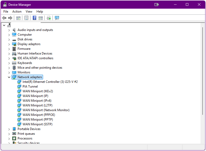Click the Firmware chip icon
The image size is (206, 151).
(x=14, y=49)
